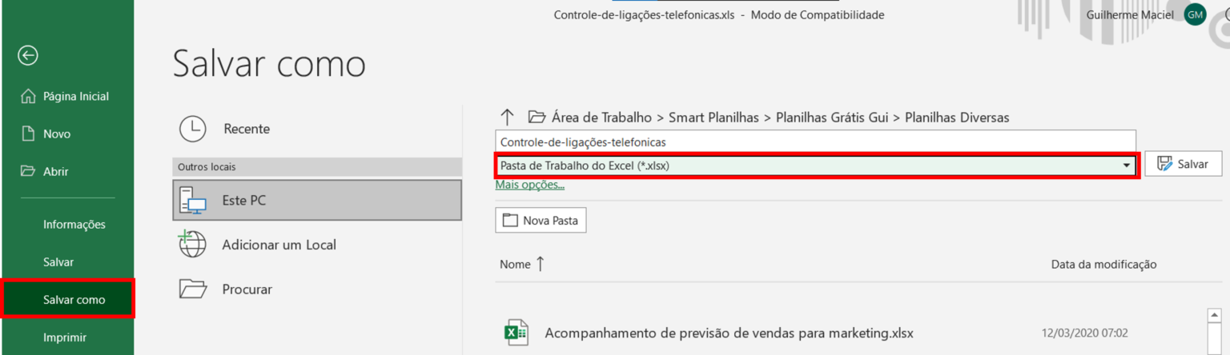Open the Guilherme Maciel account name

point(1130,15)
